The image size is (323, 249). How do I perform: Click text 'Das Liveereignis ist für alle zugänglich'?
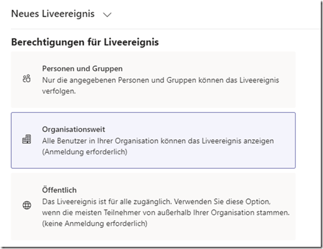[107, 201]
